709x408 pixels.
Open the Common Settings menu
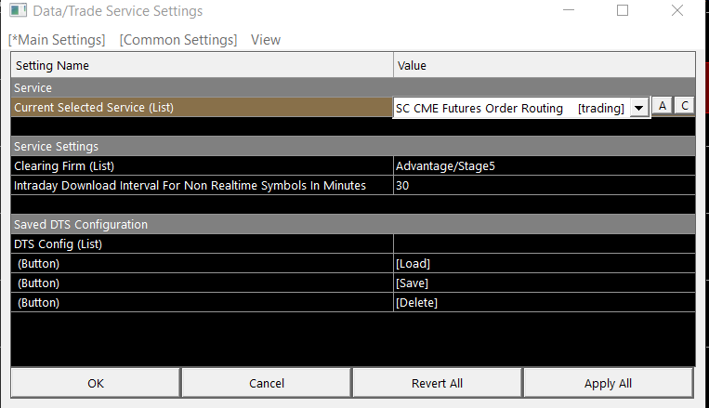(x=178, y=40)
